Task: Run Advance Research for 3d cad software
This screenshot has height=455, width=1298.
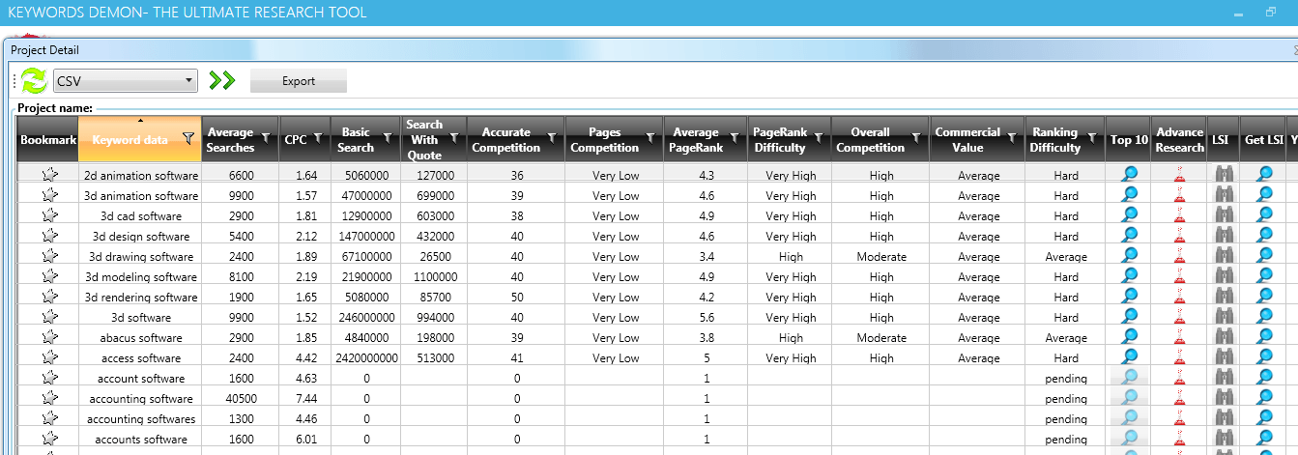Action: [x=1179, y=215]
